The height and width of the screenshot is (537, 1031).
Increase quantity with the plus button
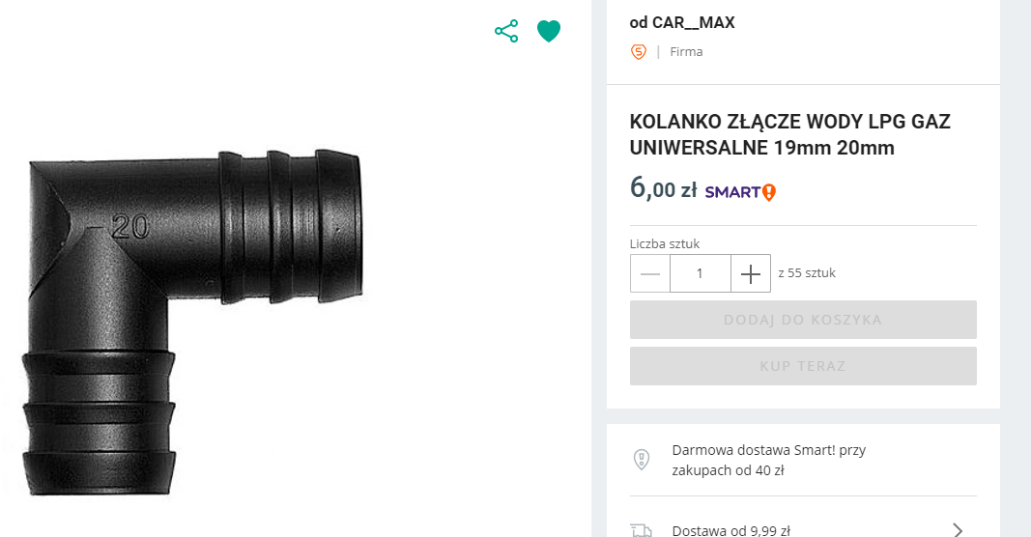pyautogui.click(x=751, y=273)
